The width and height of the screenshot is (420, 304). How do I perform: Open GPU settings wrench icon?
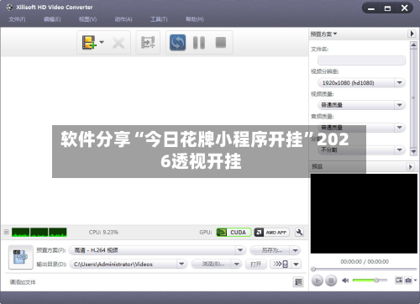(x=299, y=233)
